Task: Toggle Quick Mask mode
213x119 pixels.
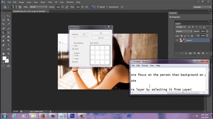Action: click(3, 66)
